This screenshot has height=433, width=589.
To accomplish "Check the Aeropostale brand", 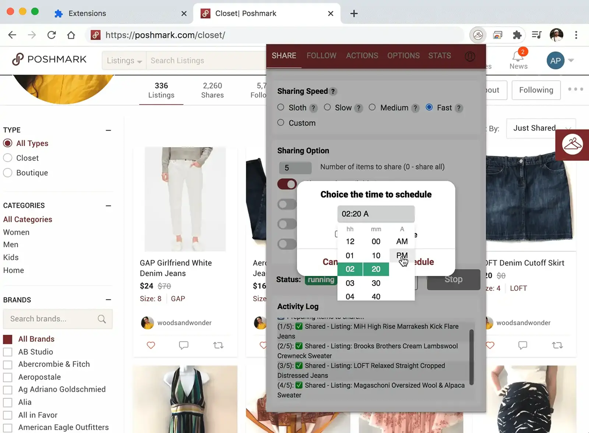I will 8,377.
